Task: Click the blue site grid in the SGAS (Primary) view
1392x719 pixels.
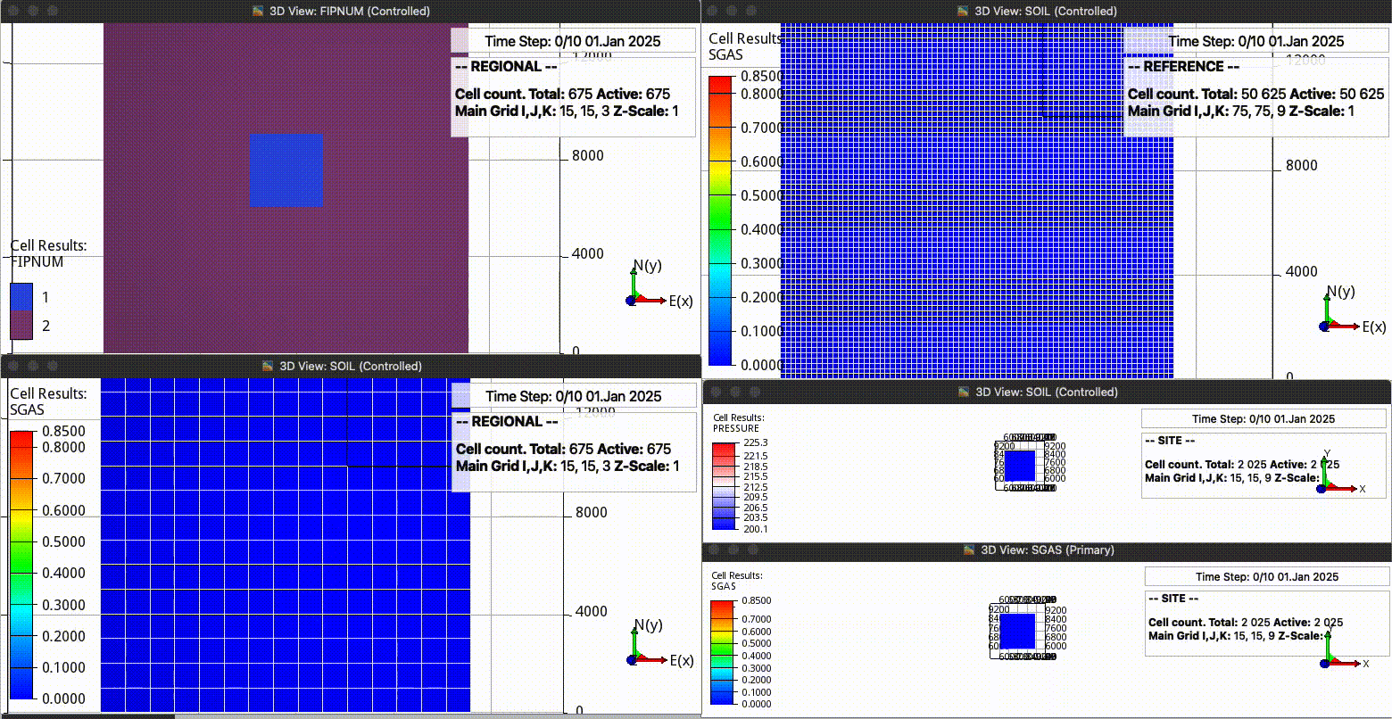Action: tap(1017, 631)
